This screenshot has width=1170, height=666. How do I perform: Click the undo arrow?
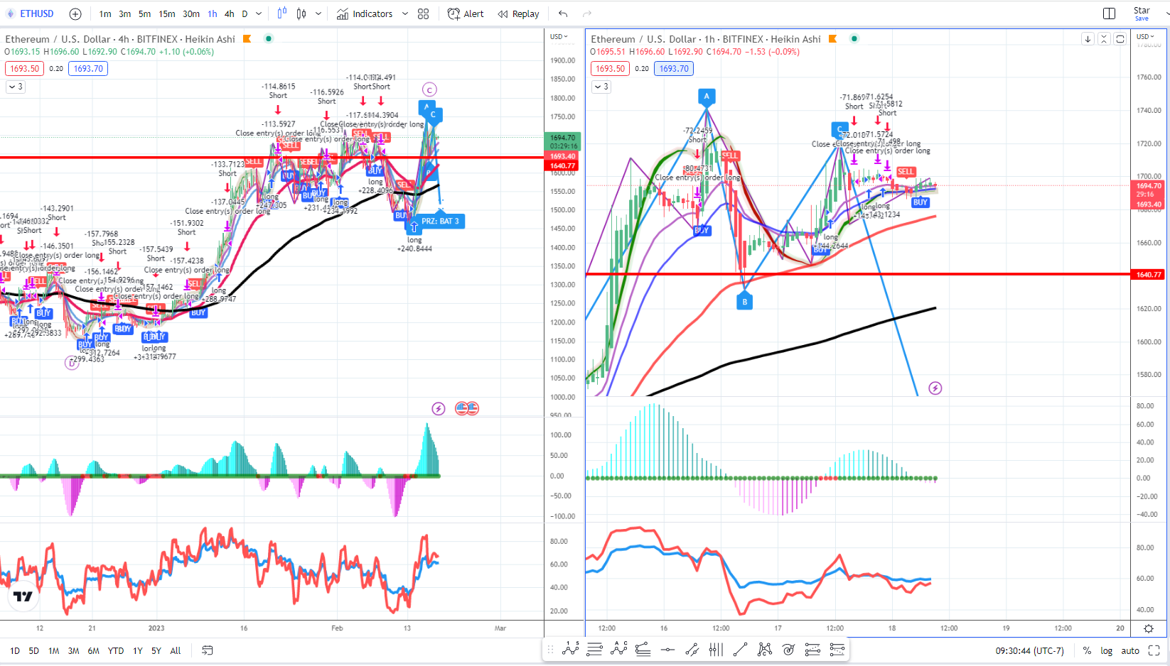(563, 13)
